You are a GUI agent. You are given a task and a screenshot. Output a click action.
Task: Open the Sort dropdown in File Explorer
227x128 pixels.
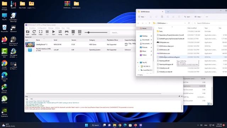click(x=188, y=17)
